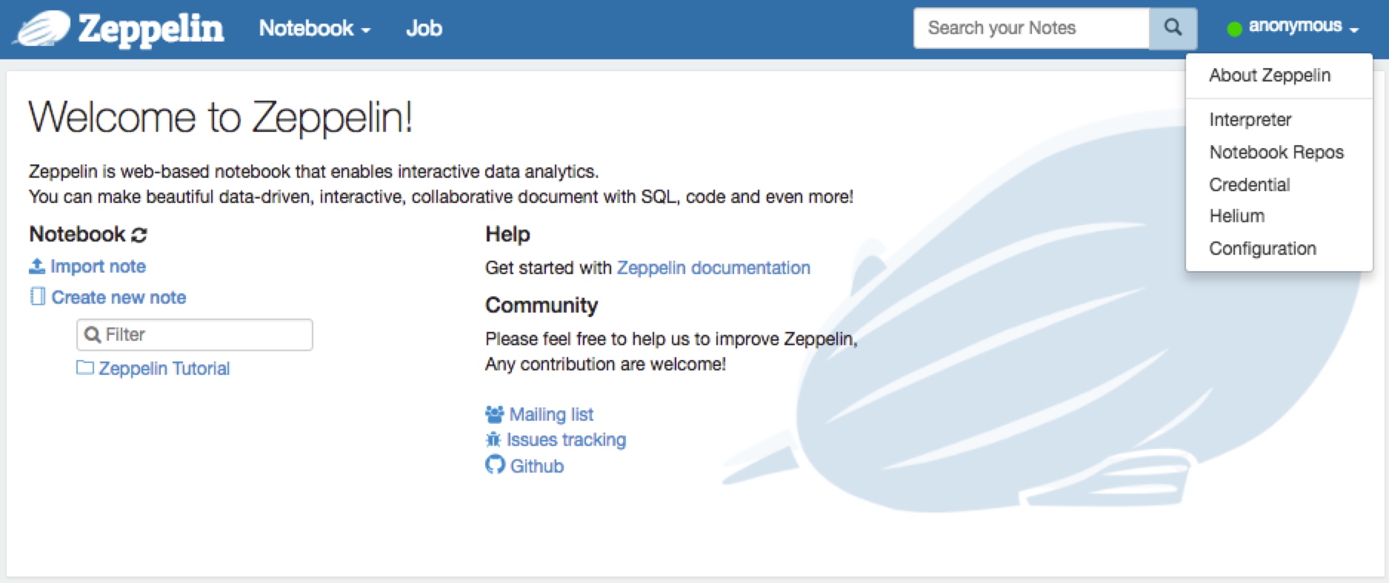The image size is (1389, 583).
Task: Click the magnifier icon in Filter box
Action: pyautogui.click(x=93, y=335)
